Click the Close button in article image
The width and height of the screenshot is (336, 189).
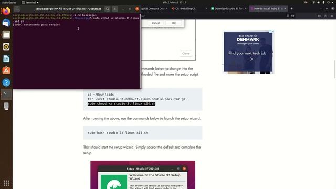coord(185,54)
